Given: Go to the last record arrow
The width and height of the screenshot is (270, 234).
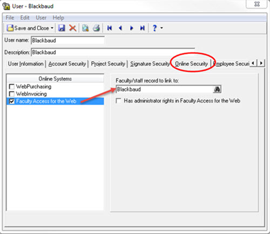Looking at the screenshot, I should click(143, 28).
